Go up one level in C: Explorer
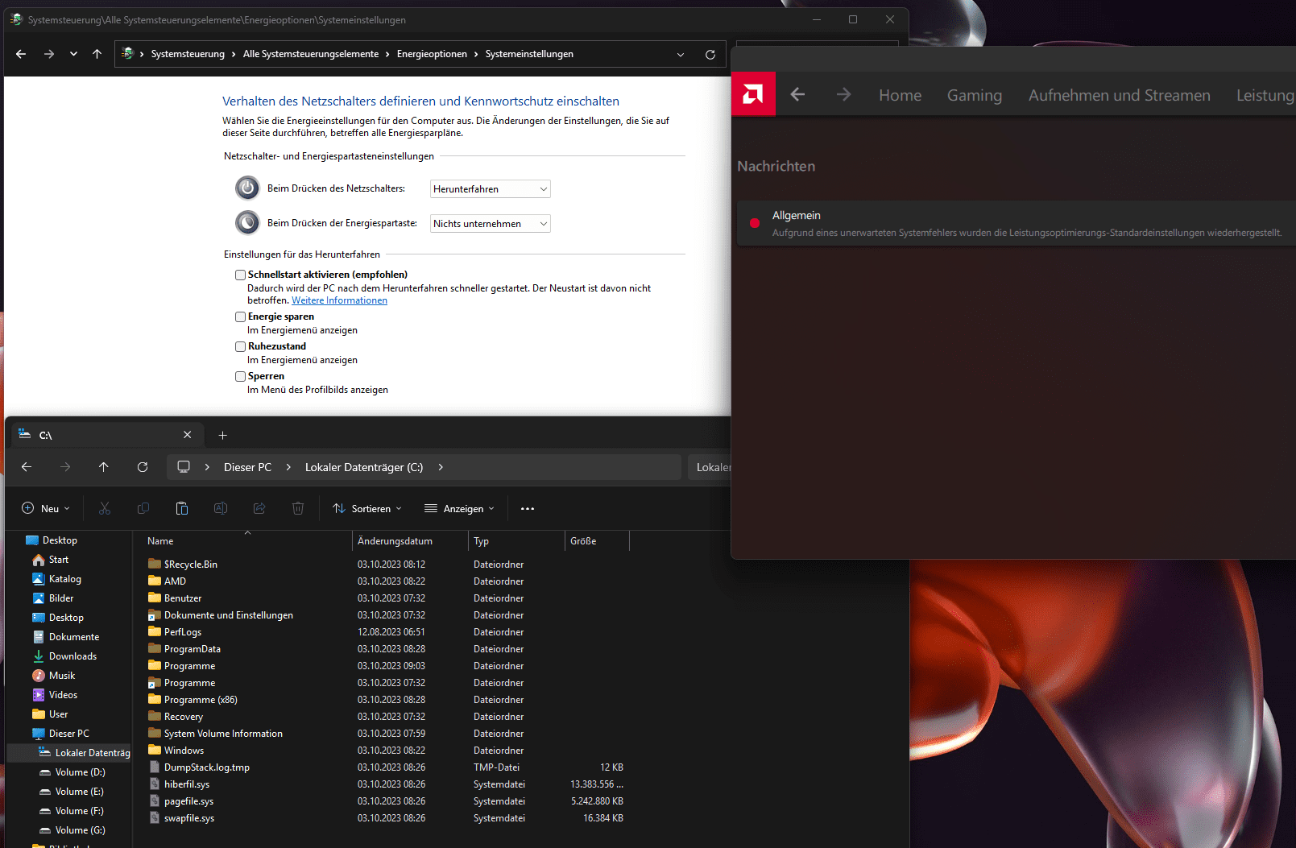 coord(104,467)
